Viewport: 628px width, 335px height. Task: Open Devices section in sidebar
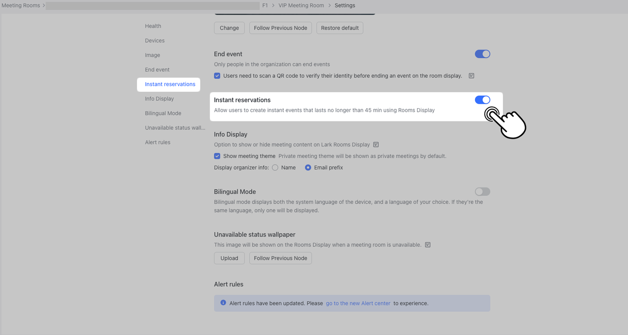[x=155, y=41]
